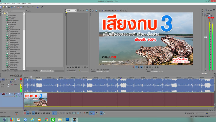Click the Save project icon
Screen dimensions: 216x122
click(x=6, y=7)
